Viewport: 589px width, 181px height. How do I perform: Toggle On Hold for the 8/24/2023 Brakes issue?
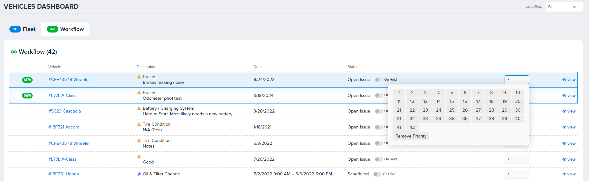378,80
